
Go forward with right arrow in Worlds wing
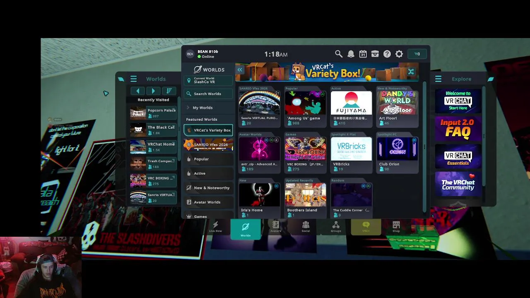(x=153, y=91)
